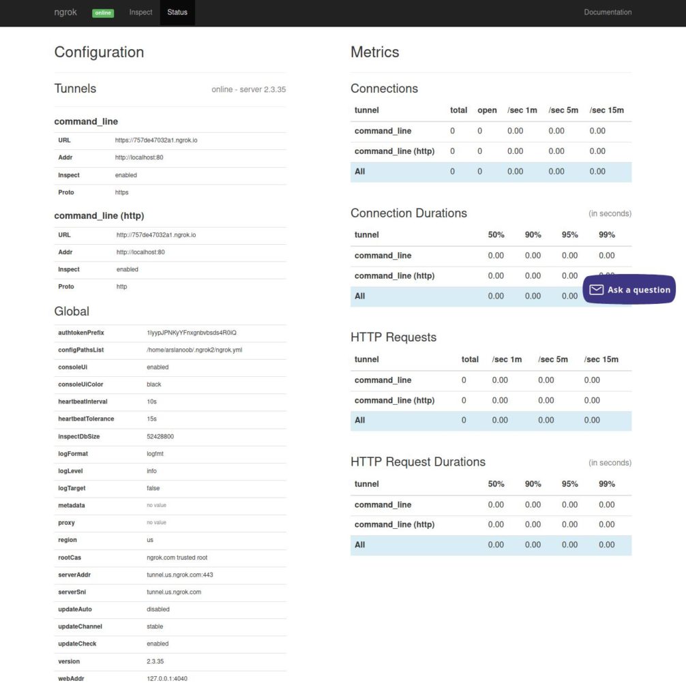Click the green online status badge
Viewport: 686px width, 698px height.
click(x=103, y=13)
